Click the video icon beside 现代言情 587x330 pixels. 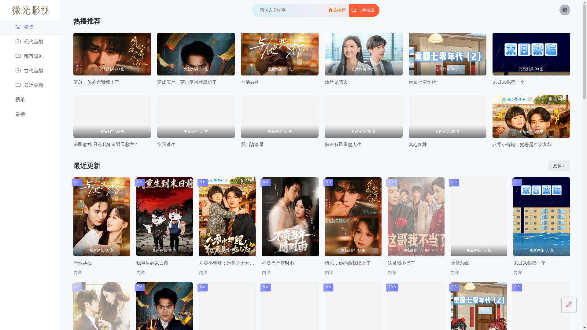pos(18,41)
